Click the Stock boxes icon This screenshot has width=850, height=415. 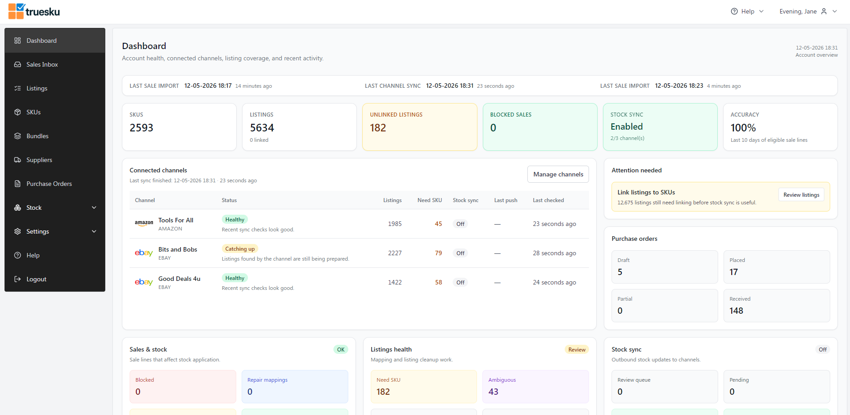pyautogui.click(x=18, y=207)
